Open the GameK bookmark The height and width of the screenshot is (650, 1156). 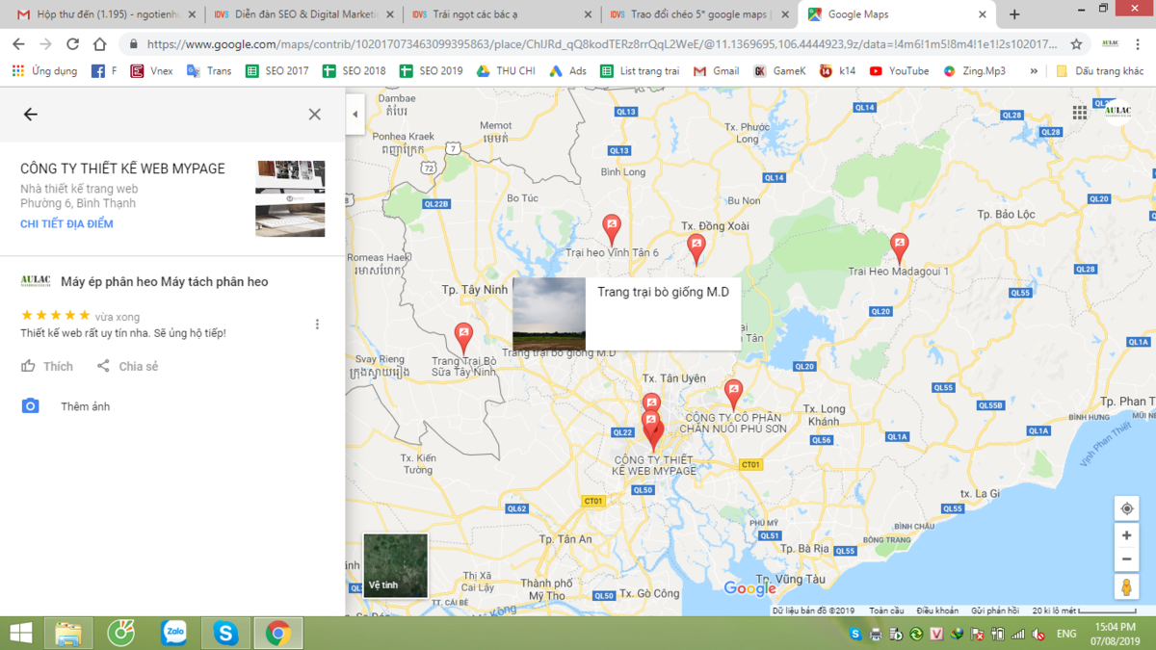779,71
